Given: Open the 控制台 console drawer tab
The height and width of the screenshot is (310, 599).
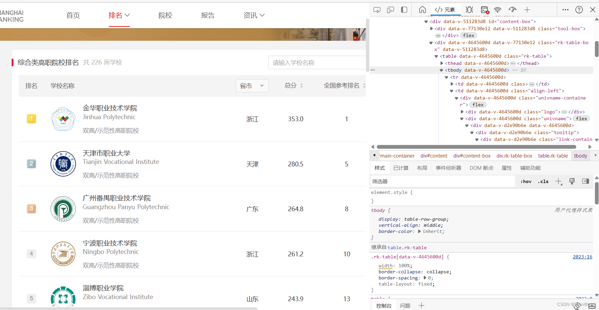Looking at the screenshot, I should [384, 306].
